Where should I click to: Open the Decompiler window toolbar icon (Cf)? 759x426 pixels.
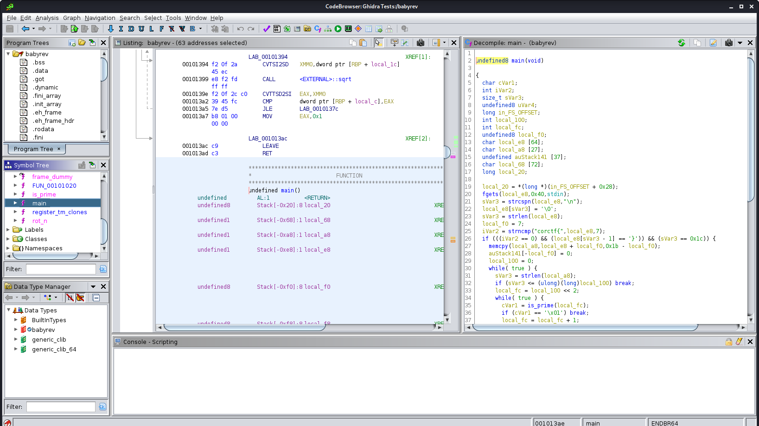pos(318,29)
